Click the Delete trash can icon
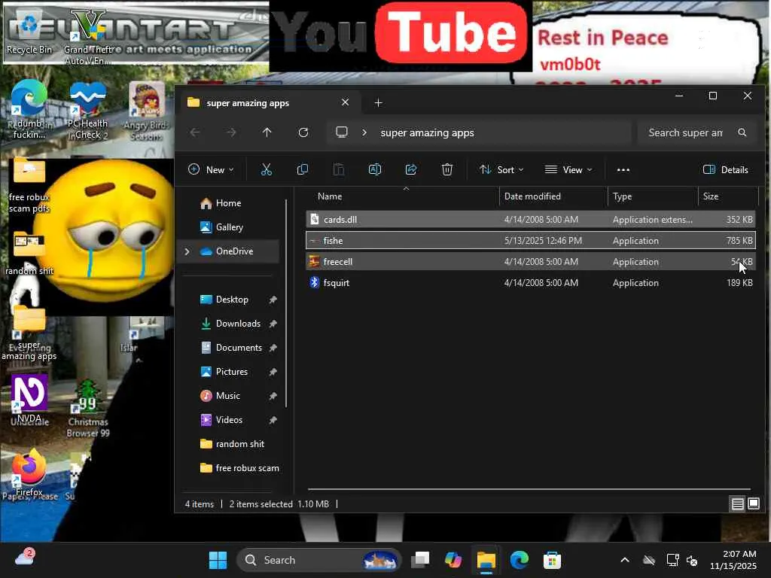This screenshot has width=771, height=578. click(x=447, y=169)
